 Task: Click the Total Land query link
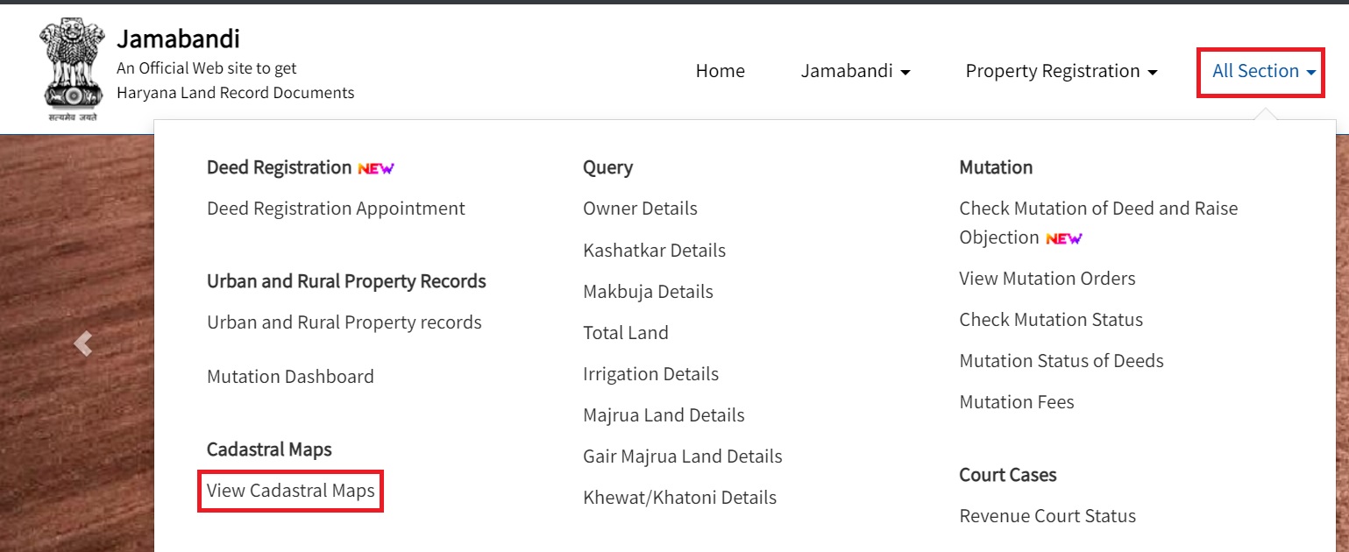pos(626,333)
